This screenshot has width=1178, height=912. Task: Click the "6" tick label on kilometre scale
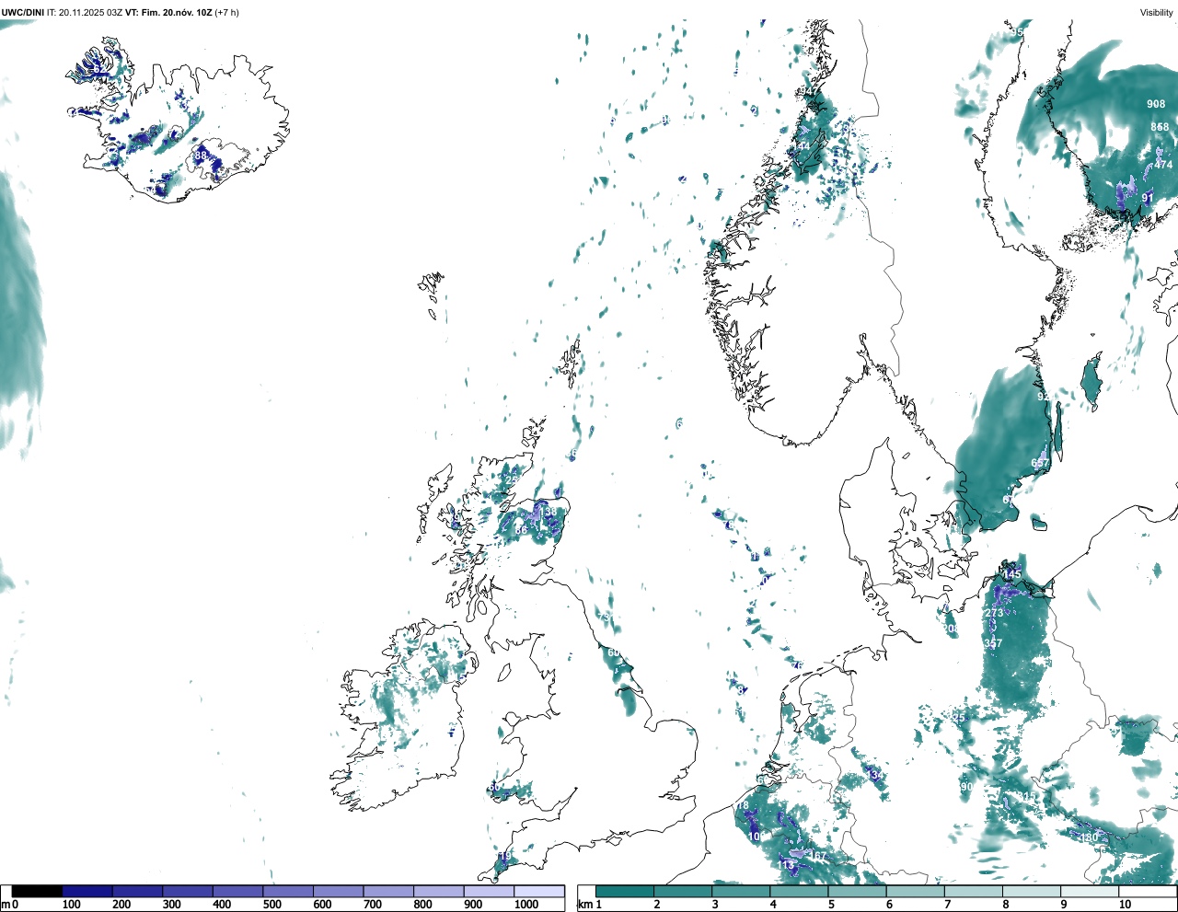(889, 905)
